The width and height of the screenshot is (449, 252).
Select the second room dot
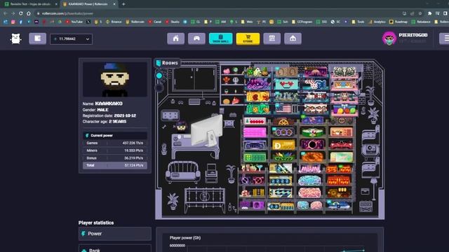(x=159, y=87)
